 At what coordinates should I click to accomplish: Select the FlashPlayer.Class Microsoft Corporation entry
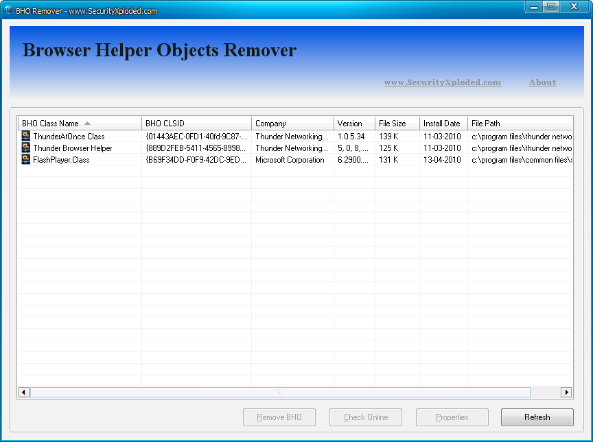coord(290,160)
